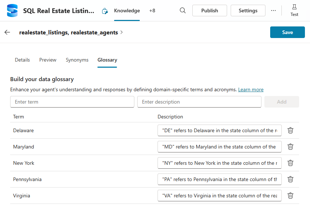This screenshot has height=218, width=310.
Task: Open the three-dot more options menu
Action: coord(273,11)
